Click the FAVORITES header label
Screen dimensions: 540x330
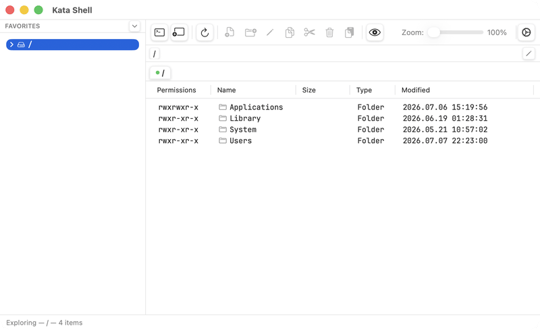pyautogui.click(x=22, y=26)
